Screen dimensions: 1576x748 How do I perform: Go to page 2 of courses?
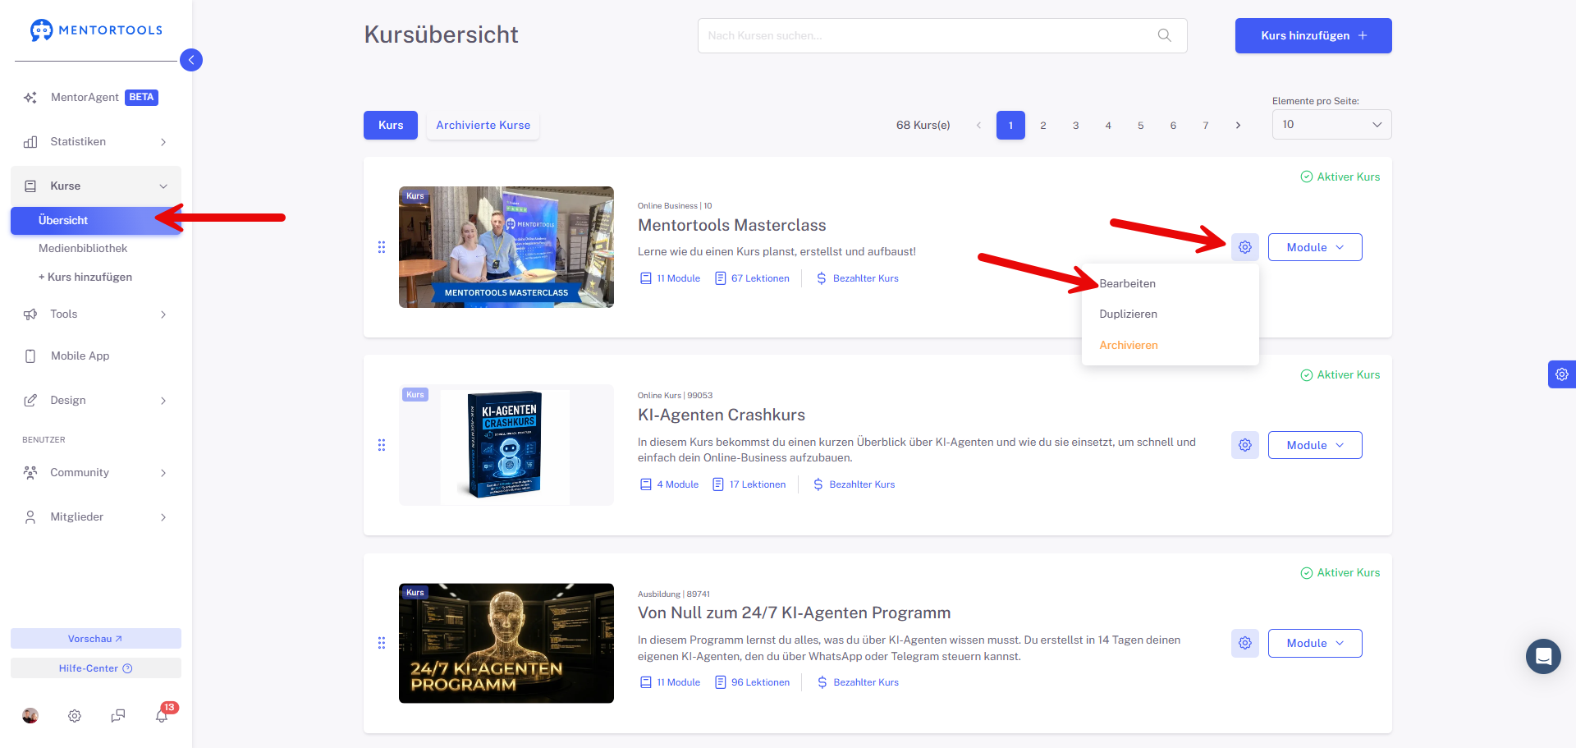pos(1043,125)
